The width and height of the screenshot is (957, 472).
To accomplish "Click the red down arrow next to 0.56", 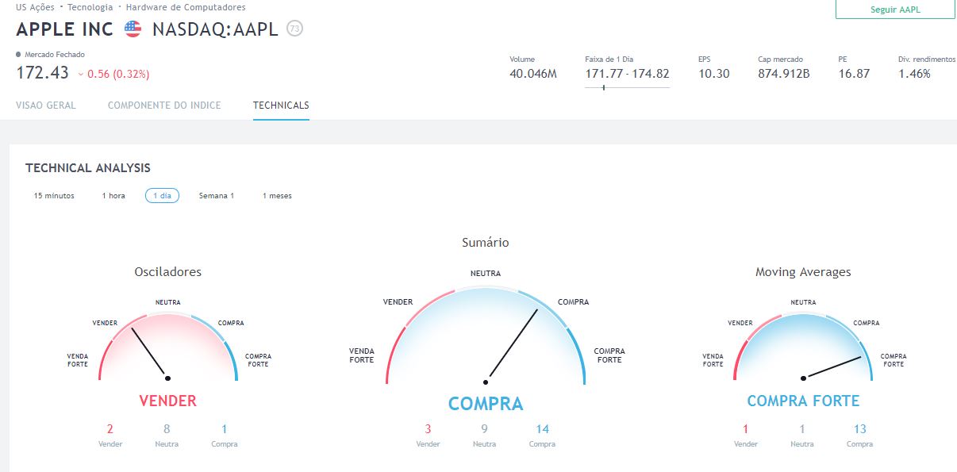I will click(x=81, y=75).
